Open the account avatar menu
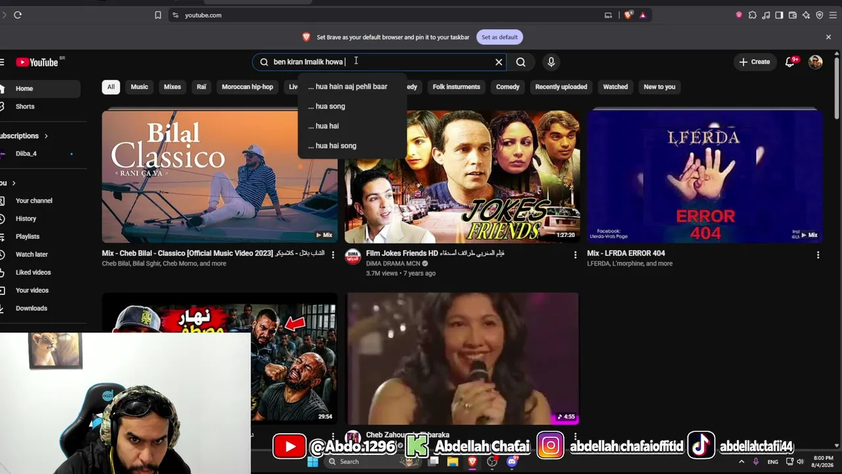The width and height of the screenshot is (842, 474). click(x=816, y=62)
